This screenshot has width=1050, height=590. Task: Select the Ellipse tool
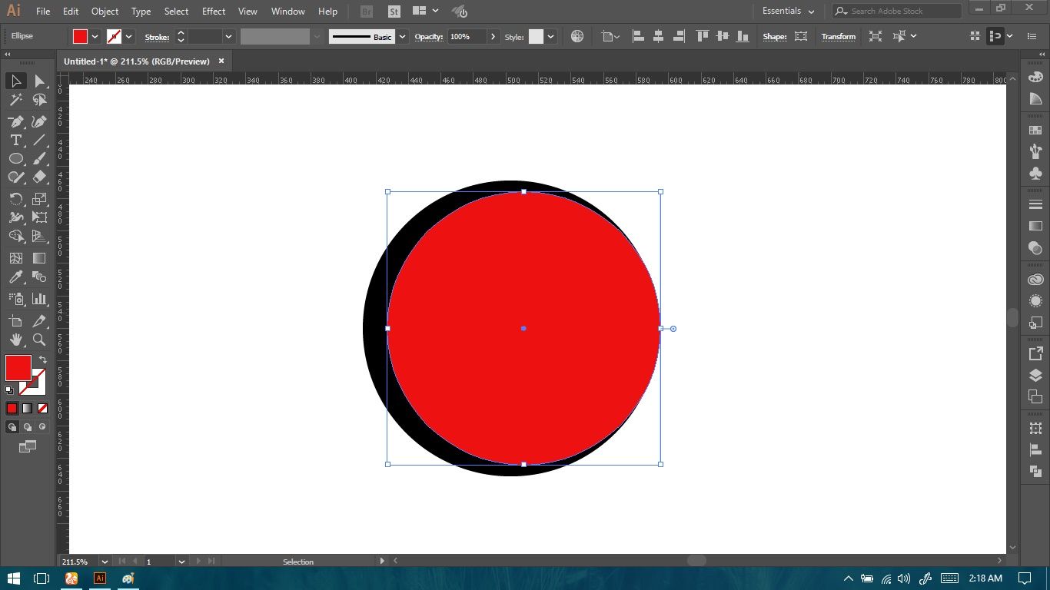click(x=15, y=158)
